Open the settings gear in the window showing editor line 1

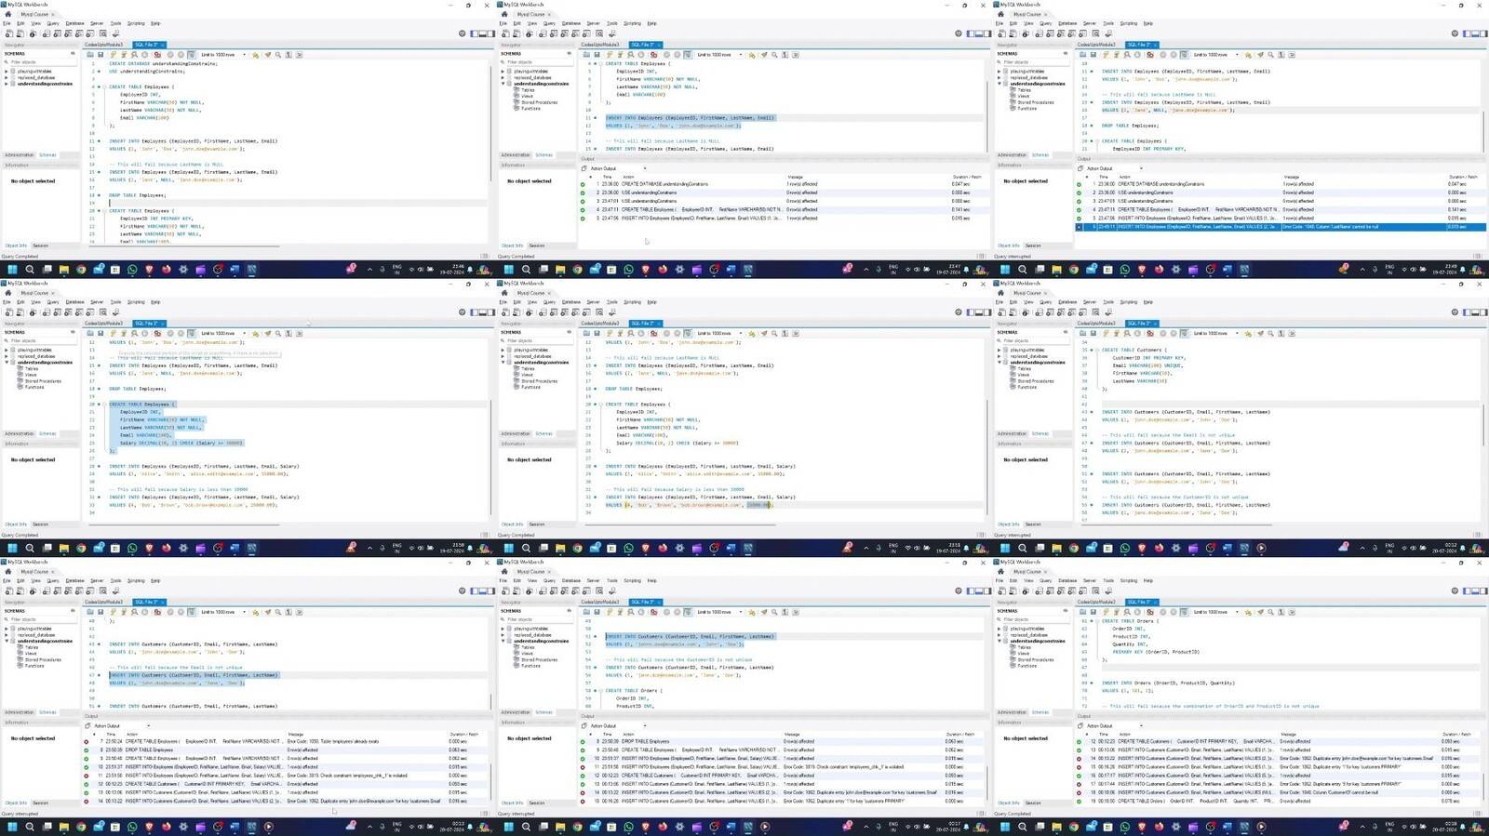(x=462, y=33)
